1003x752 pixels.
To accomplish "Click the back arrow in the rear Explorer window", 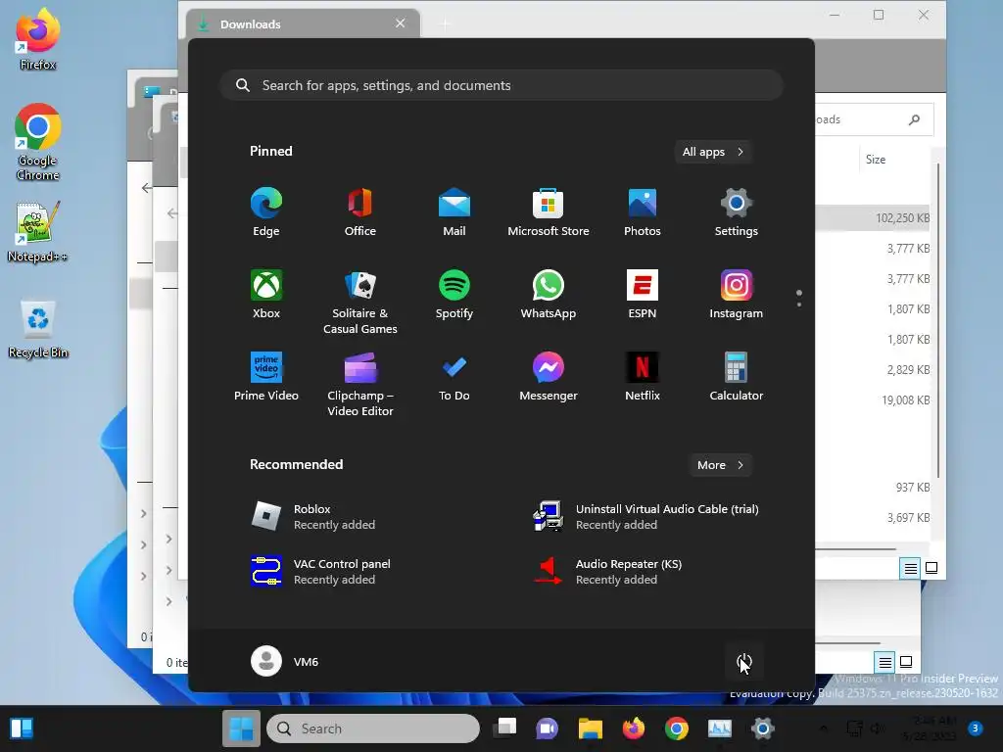I will click(147, 187).
